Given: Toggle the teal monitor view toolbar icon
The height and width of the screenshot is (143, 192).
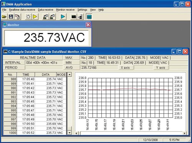Looking at the screenshot, I should [x=89, y=17].
